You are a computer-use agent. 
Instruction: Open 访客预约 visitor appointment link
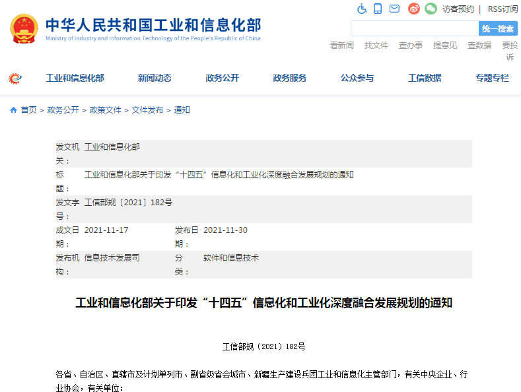pos(458,9)
